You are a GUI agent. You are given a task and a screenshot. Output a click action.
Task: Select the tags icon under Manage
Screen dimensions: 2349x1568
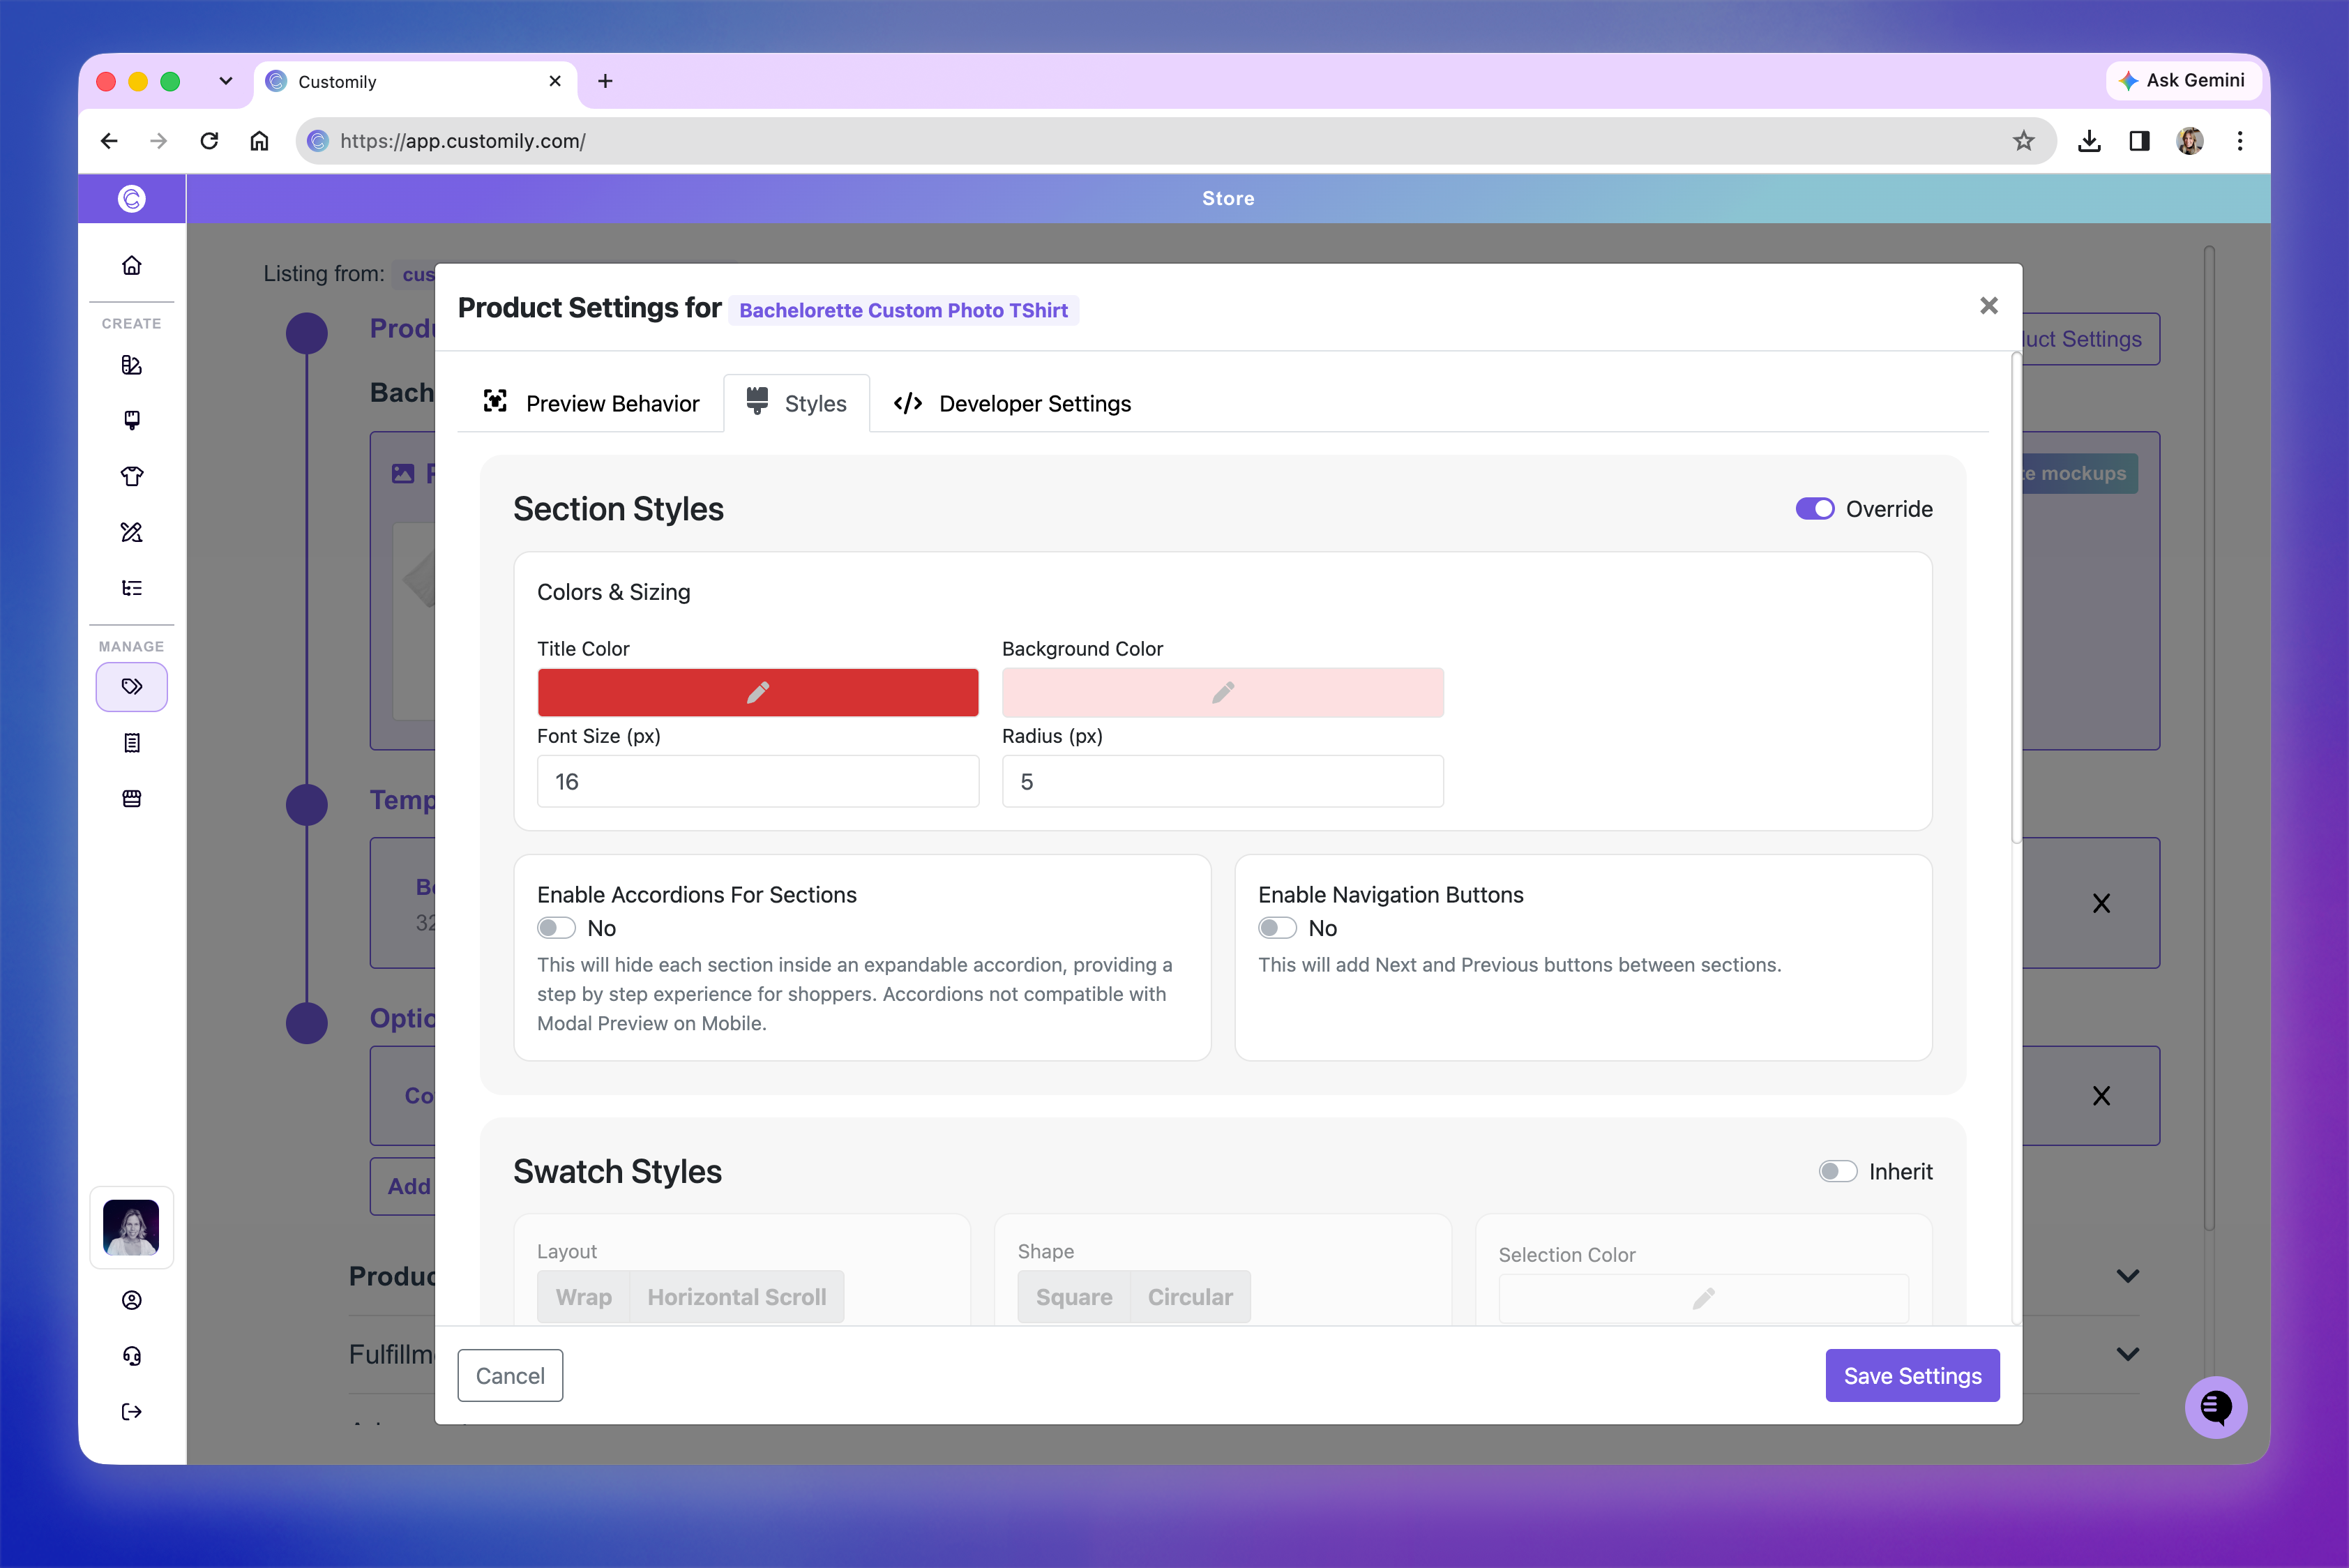tap(131, 687)
